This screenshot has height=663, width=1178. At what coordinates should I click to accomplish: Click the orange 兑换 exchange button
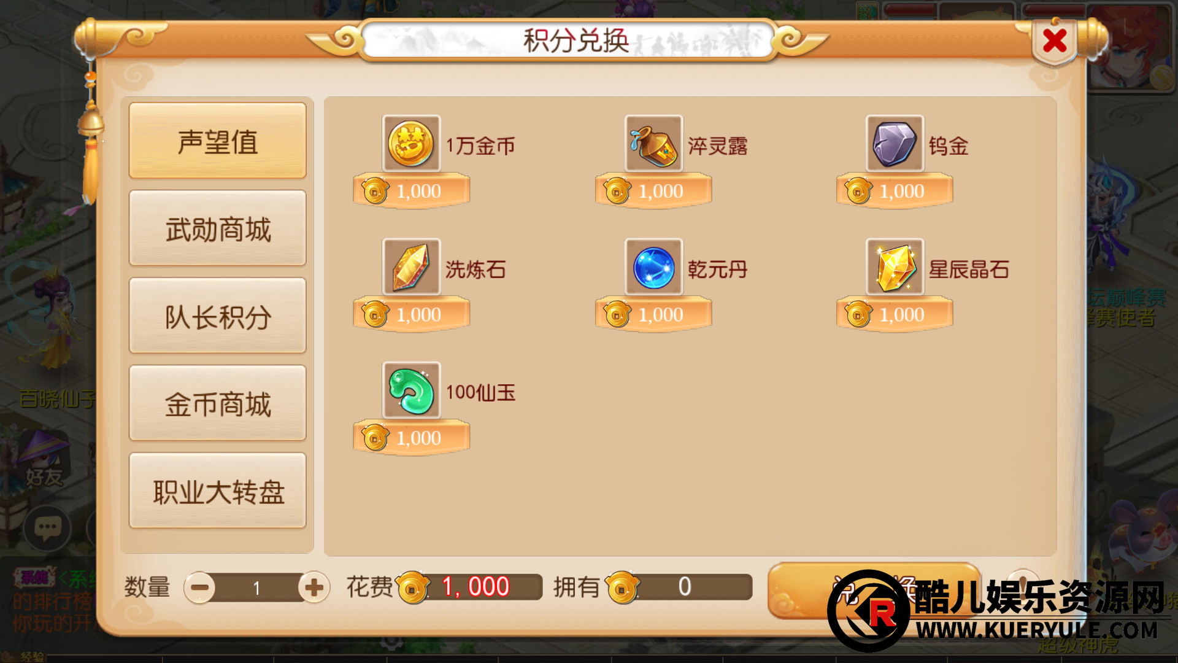click(874, 591)
